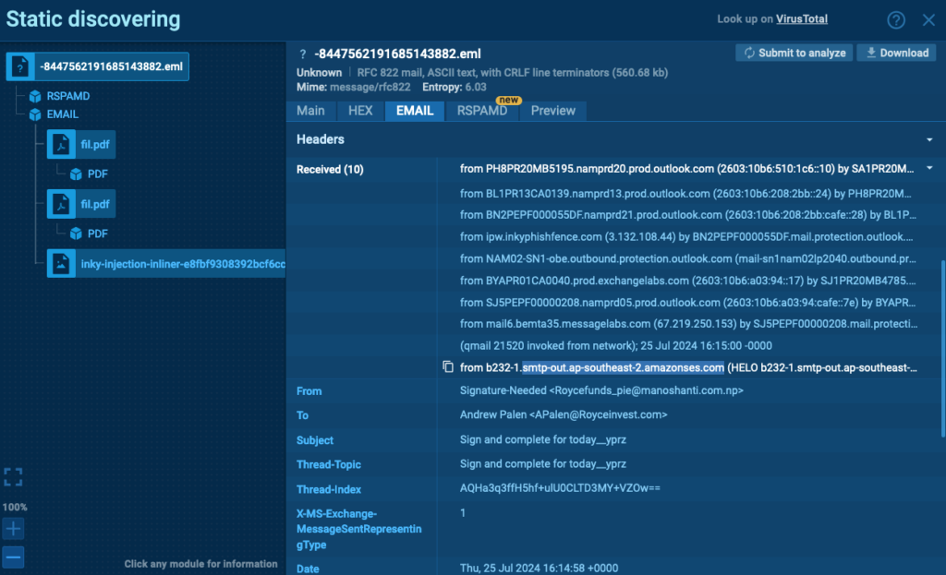946x575 pixels.
Task: Click Submit to analyze button
Action: pyautogui.click(x=794, y=53)
